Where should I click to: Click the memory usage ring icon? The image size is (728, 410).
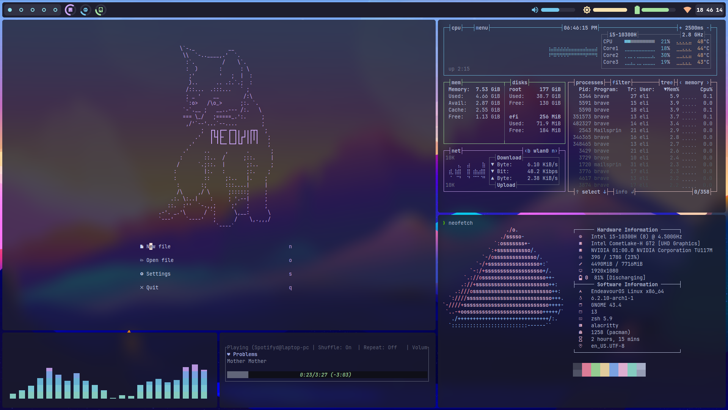pyautogui.click(x=70, y=10)
